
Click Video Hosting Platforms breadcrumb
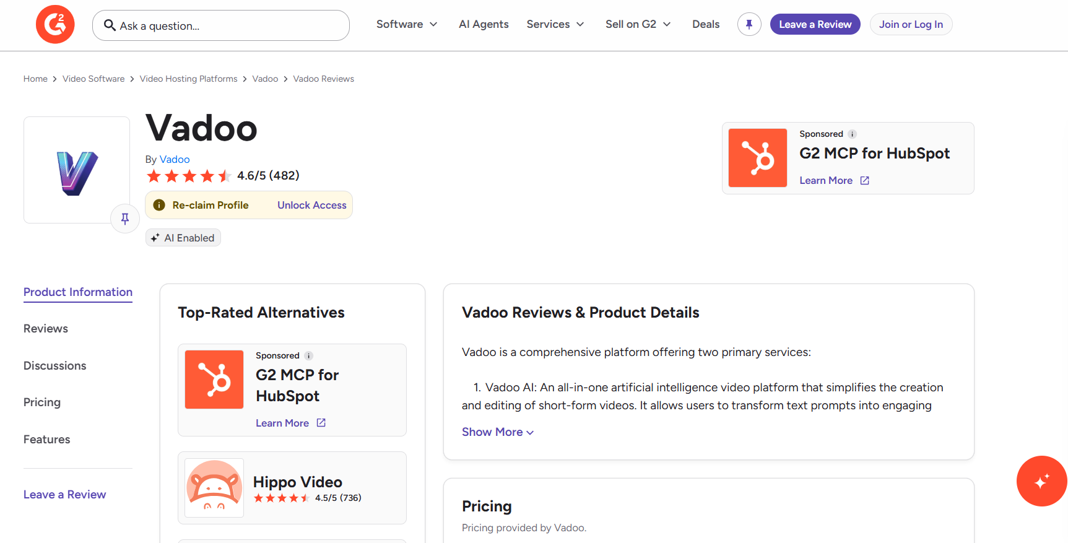pyautogui.click(x=189, y=79)
